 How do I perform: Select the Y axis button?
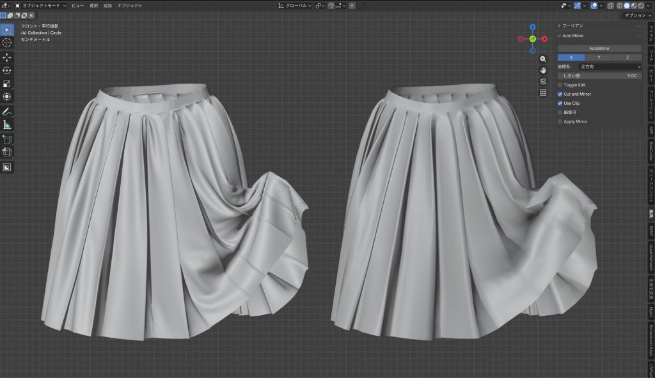tap(599, 57)
